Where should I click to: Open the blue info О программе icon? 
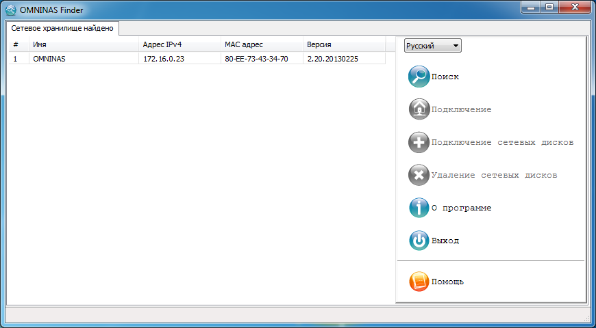(419, 208)
